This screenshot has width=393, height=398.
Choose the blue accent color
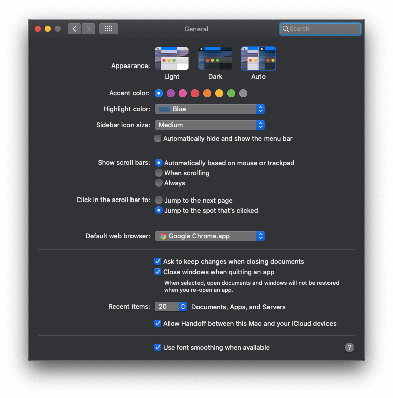(x=159, y=93)
